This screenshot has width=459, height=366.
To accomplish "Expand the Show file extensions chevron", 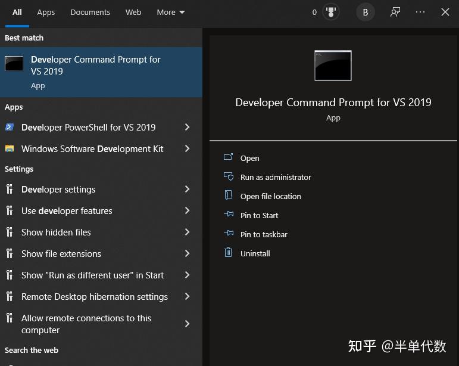I will 188,253.
